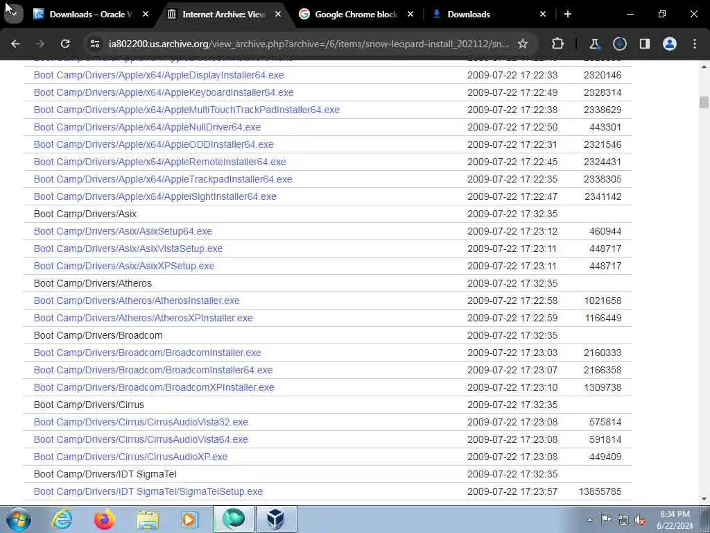Select the Boot Camp/Drivers/Asix folder text
Viewport: 710px width, 533px height.
(x=85, y=214)
